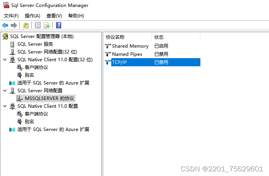Click 已启用 status of Shared Memory

tap(161, 46)
